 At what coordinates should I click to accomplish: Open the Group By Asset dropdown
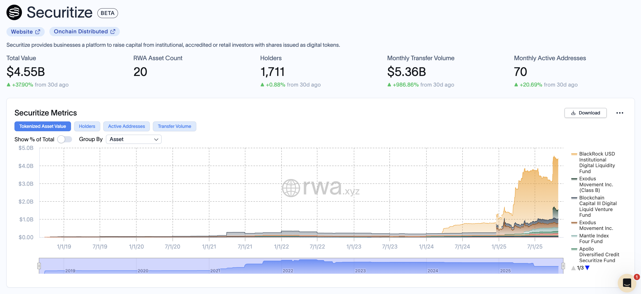coord(134,139)
